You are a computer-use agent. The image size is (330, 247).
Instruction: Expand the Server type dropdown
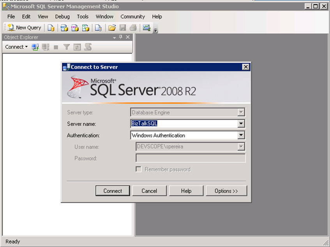pyautogui.click(x=241, y=112)
